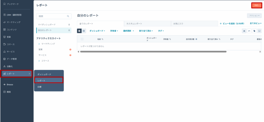Switch to grid view icon
This screenshot has width=264, height=122.
[84, 31]
